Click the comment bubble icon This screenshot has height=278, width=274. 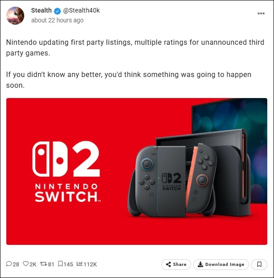pos(9,264)
